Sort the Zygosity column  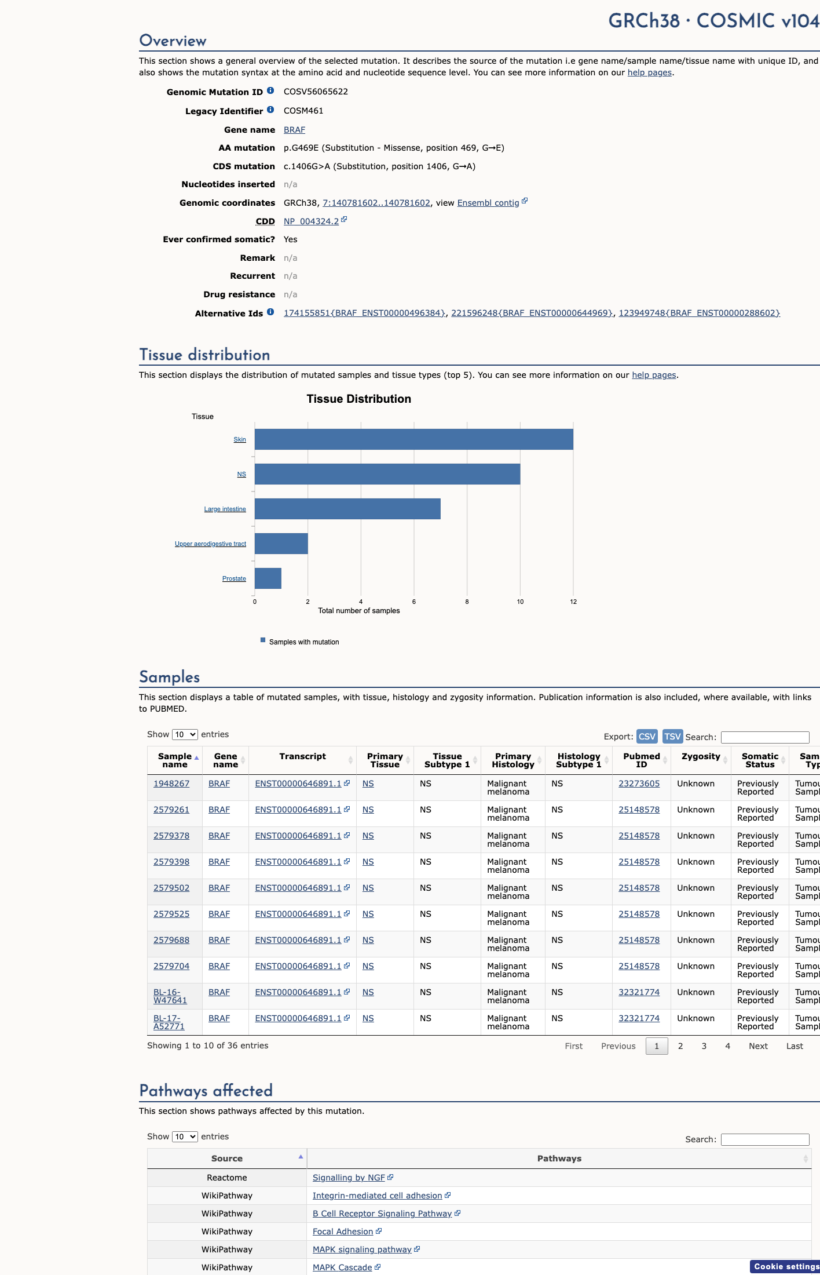725,760
